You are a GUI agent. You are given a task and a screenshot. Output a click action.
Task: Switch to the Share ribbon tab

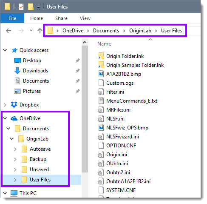(x=61, y=18)
